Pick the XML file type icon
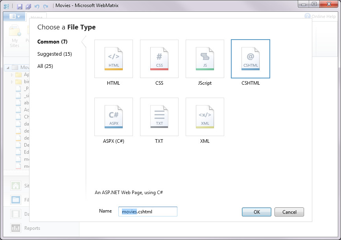Screen dimensions: 341x240 pos(205,117)
